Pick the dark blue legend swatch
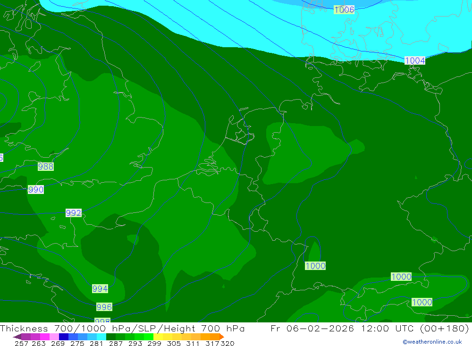 point(64,337)
